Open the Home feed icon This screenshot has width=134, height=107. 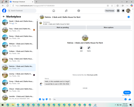click(54, 11)
